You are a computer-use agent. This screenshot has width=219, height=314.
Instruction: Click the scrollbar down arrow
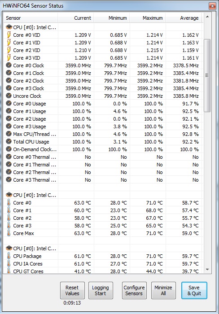tap(207, 270)
